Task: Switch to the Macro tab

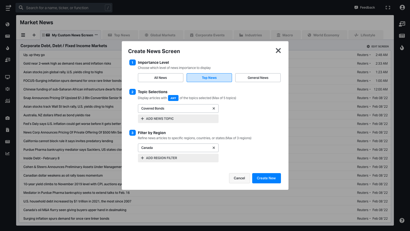Action: (x=286, y=35)
